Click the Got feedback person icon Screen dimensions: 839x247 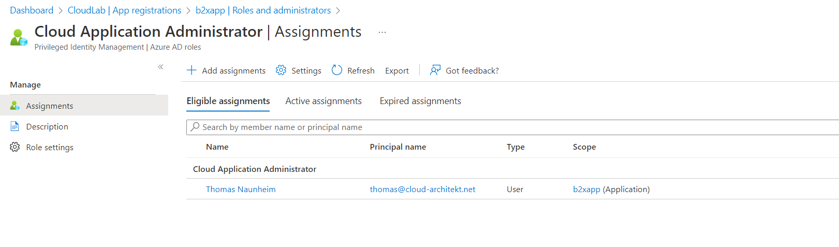[435, 70]
